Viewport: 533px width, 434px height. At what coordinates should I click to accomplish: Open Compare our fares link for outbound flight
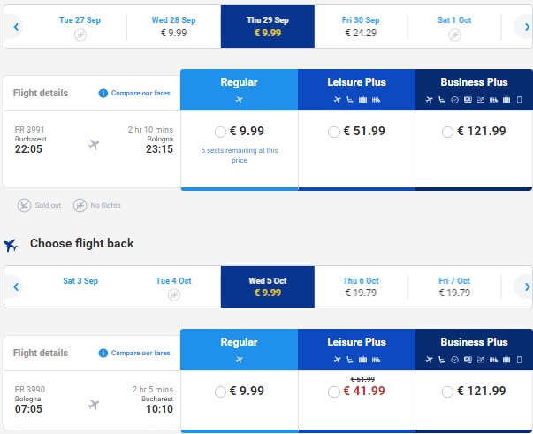tap(141, 93)
